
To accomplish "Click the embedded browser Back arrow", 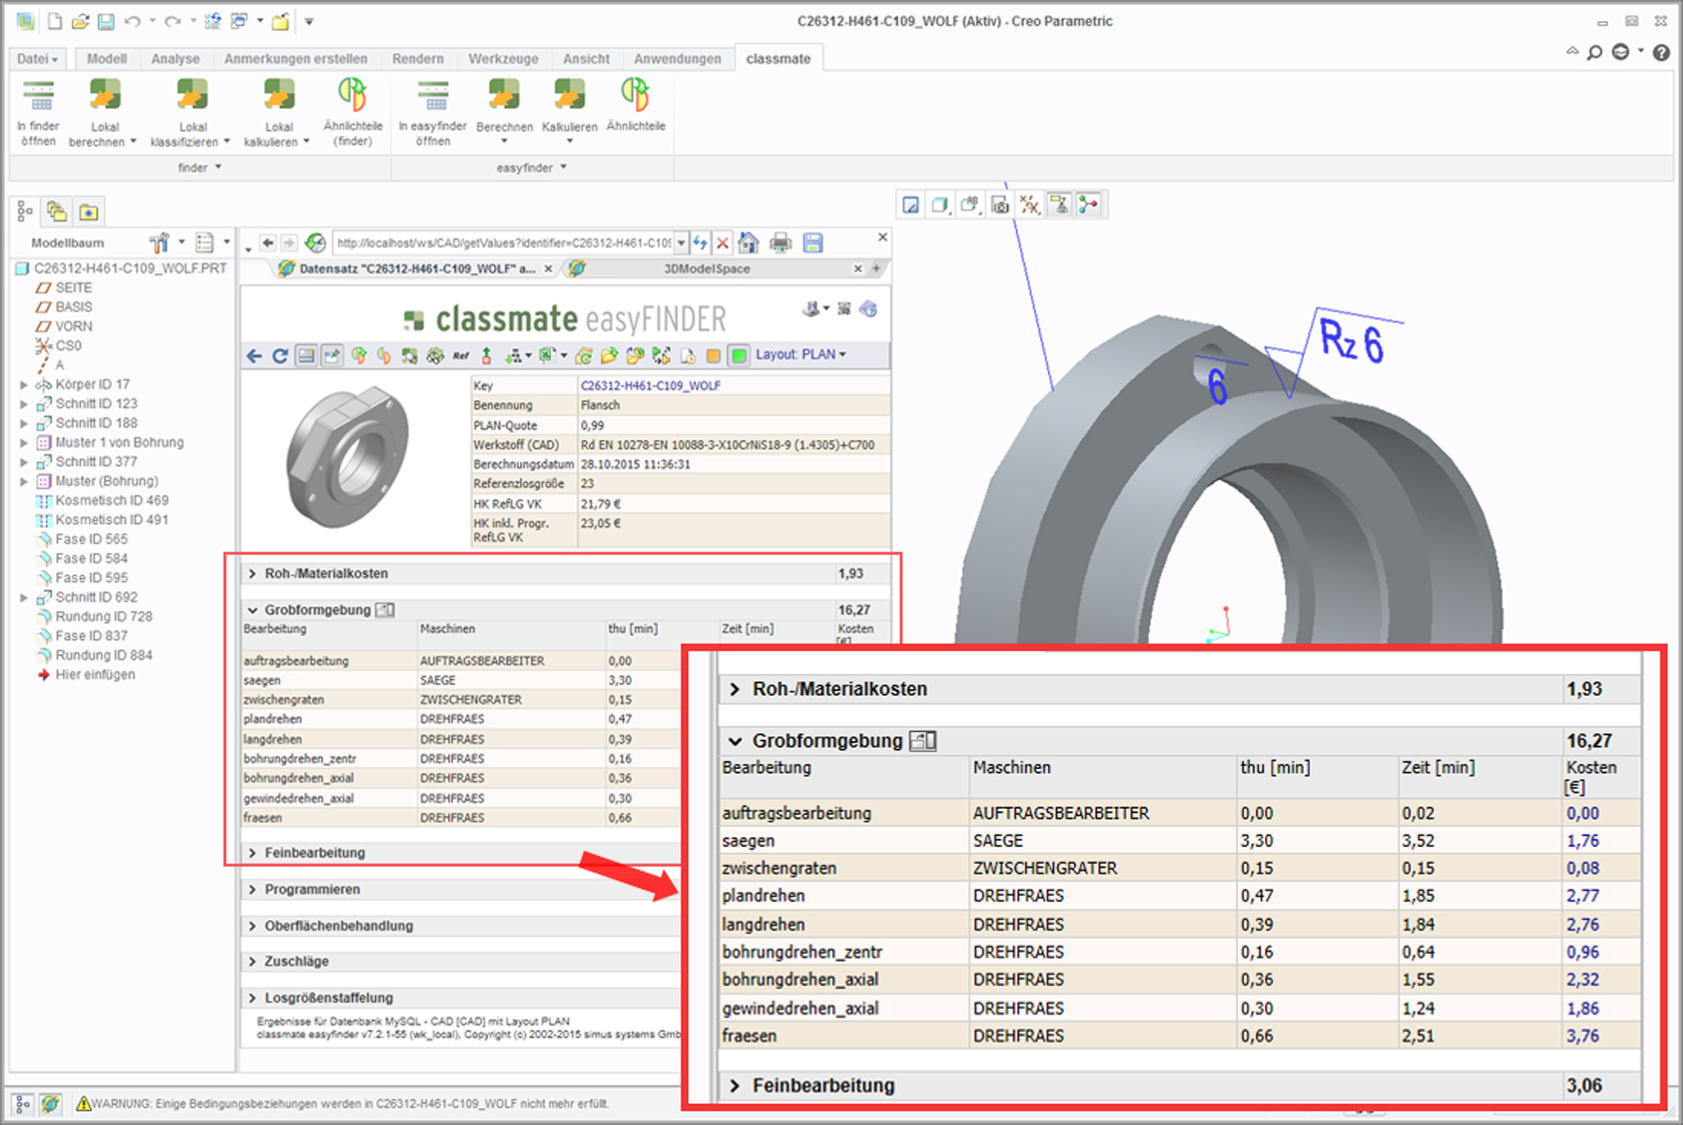I will tap(269, 243).
